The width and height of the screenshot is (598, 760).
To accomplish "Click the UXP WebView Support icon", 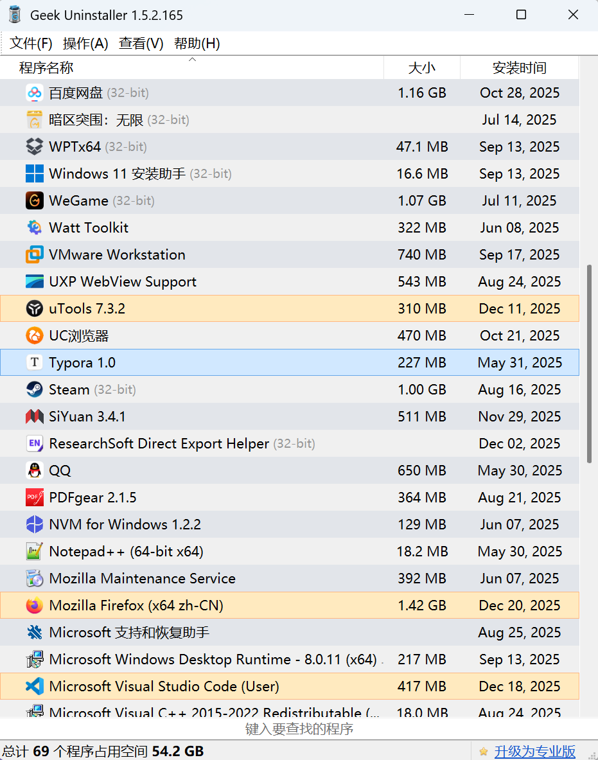I will tap(35, 281).
